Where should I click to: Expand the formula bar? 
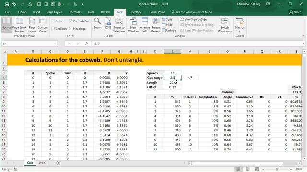pyautogui.click(x=303, y=43)
